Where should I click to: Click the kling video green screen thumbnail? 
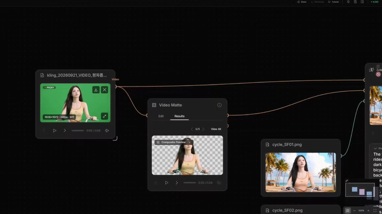(x=75, y=103)
